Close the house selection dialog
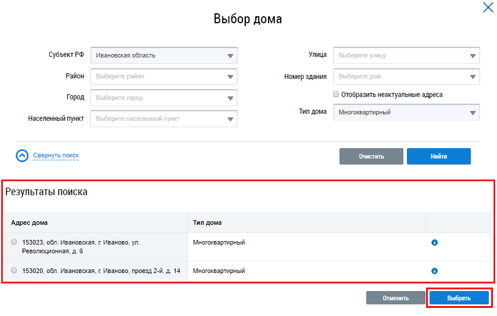 [x=488, y=8]
